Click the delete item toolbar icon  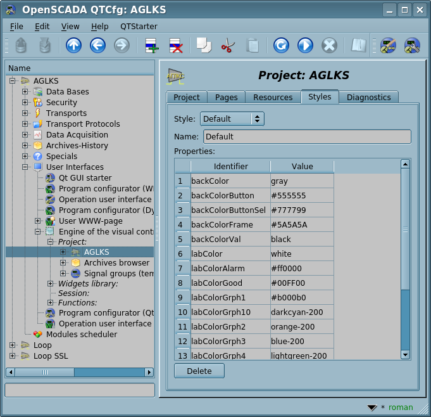point(176,46)
